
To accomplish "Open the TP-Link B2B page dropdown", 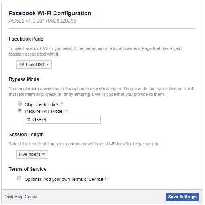I will tap(34, 64).
